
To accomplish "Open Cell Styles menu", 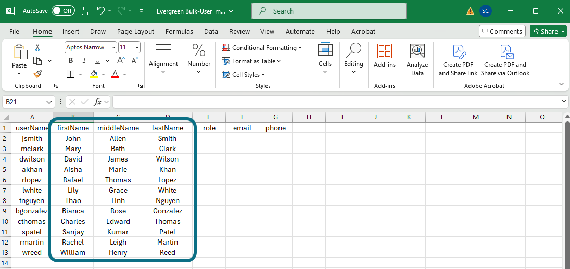I will pos(244,75).
